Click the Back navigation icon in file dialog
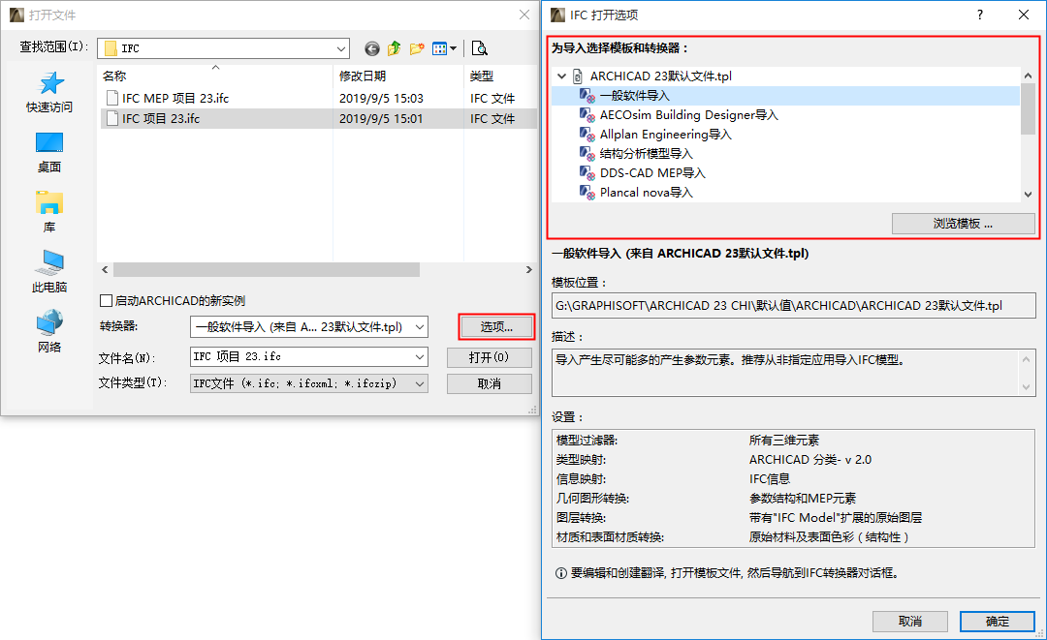The image size is (1047, 640). pyautogui.click(x=372, y=48)
